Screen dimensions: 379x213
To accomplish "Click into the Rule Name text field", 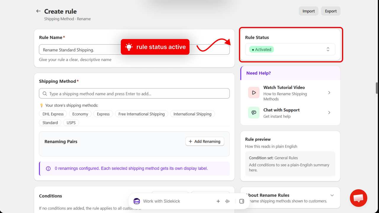I will [134, 50].
